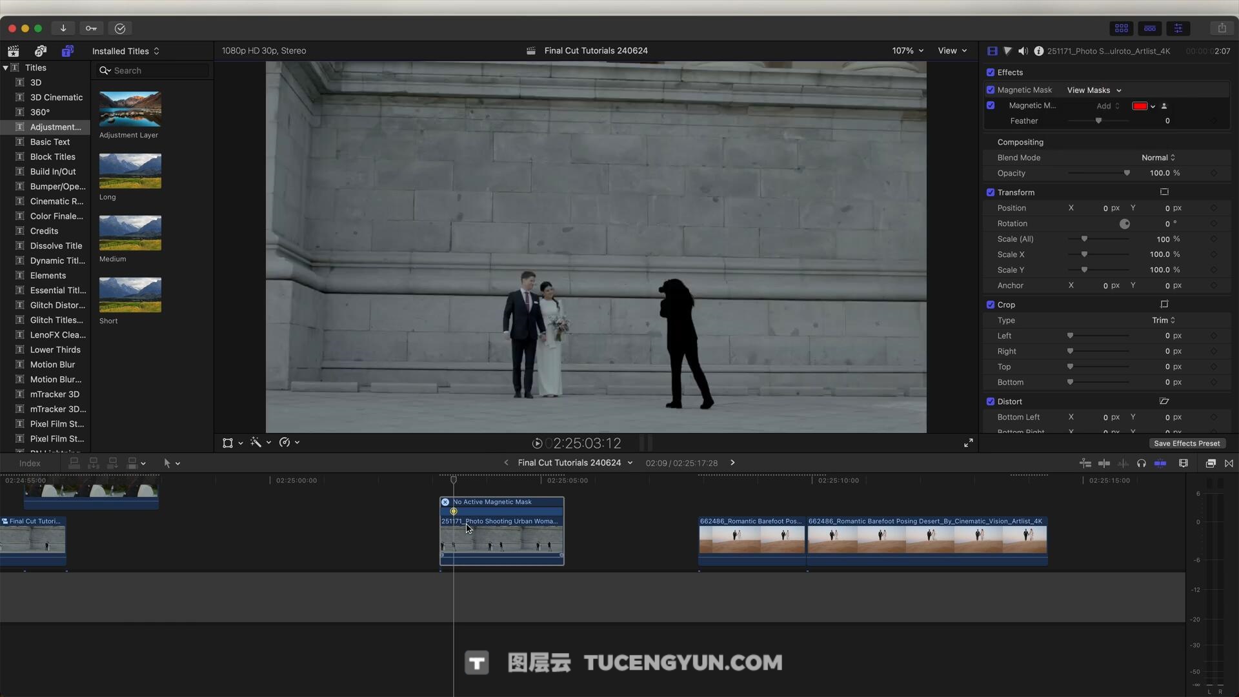
Task: Toggle the Magnetic M... mask item checkbox
Action: pos(991,105)
